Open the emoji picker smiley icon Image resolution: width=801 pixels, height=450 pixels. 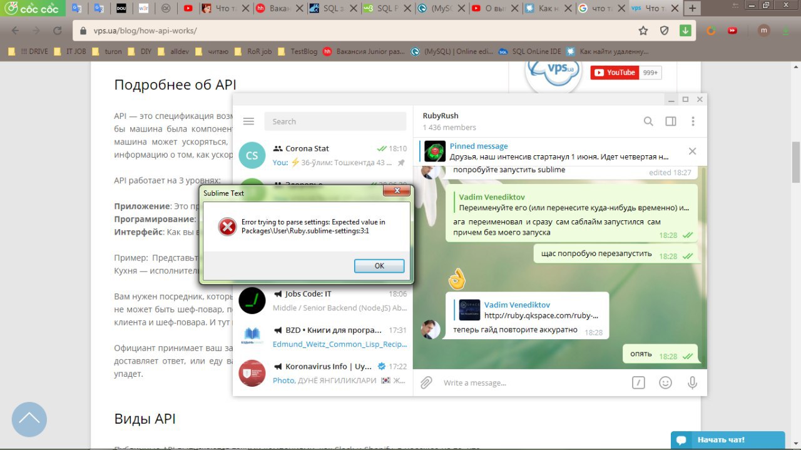click(x=665, y=382)
